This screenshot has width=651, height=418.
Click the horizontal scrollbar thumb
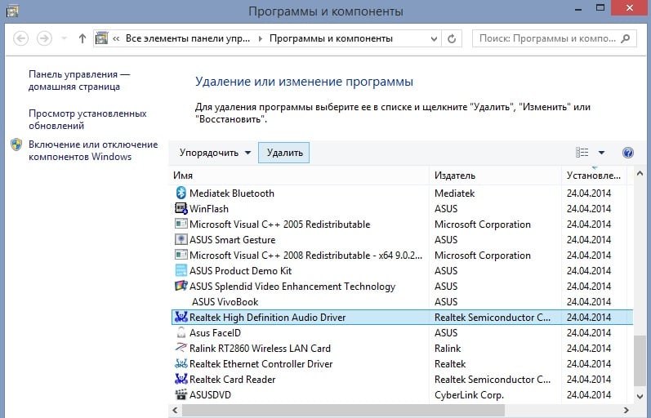(344, 410)
